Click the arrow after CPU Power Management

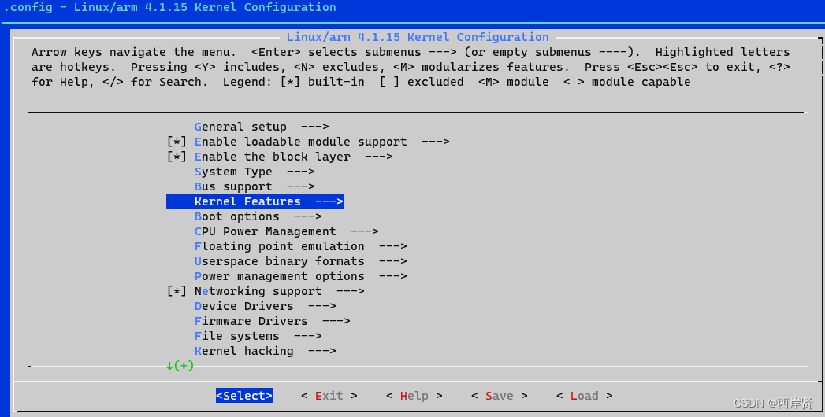(364, 231)
